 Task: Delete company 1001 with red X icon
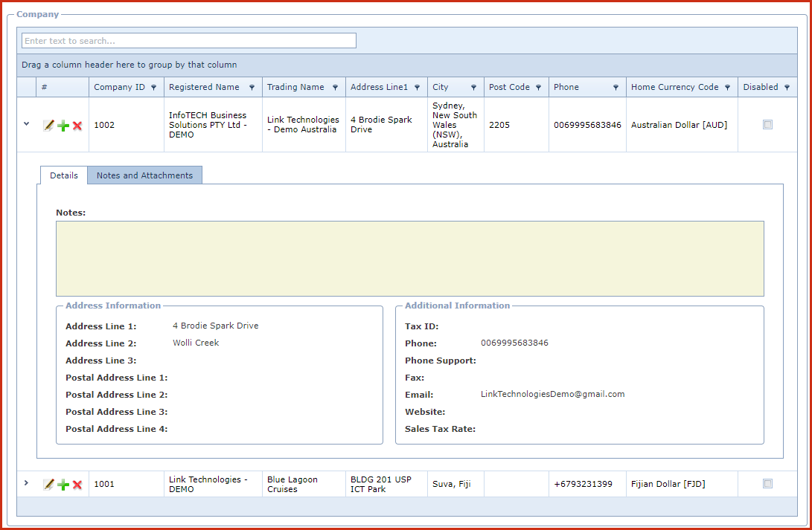[77, 485]
